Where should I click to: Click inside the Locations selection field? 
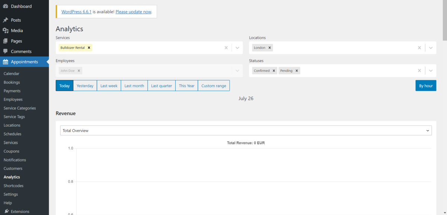pos(342,48)
